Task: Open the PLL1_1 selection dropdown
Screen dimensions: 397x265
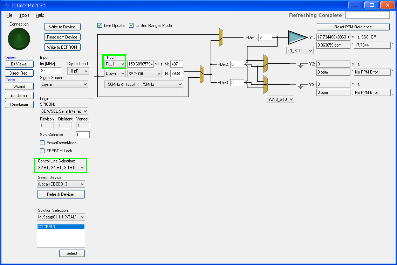Action: (x=115, y=64)
